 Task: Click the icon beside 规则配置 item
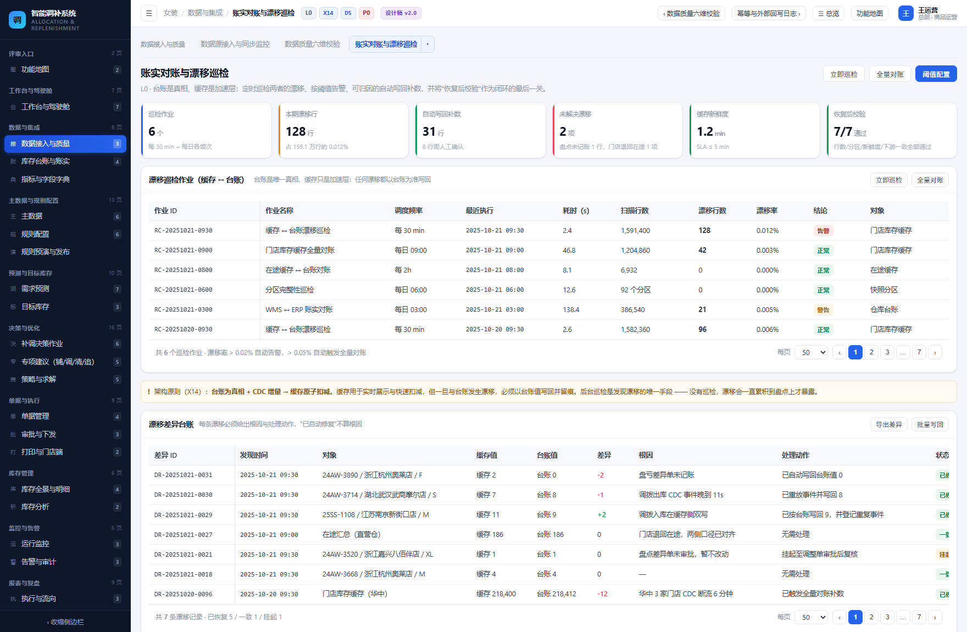click(13, 235)
